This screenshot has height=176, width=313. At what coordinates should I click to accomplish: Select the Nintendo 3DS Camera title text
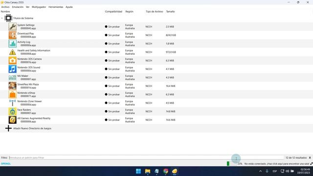pos(29,59)
